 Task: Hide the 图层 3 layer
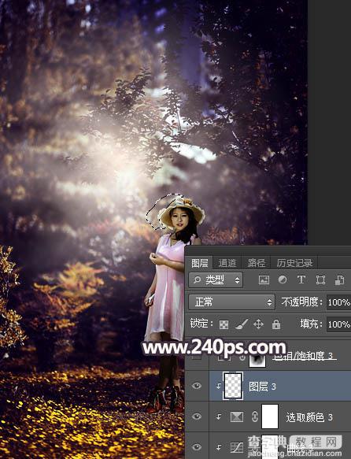pyautogui.click(x=197, y=386)
